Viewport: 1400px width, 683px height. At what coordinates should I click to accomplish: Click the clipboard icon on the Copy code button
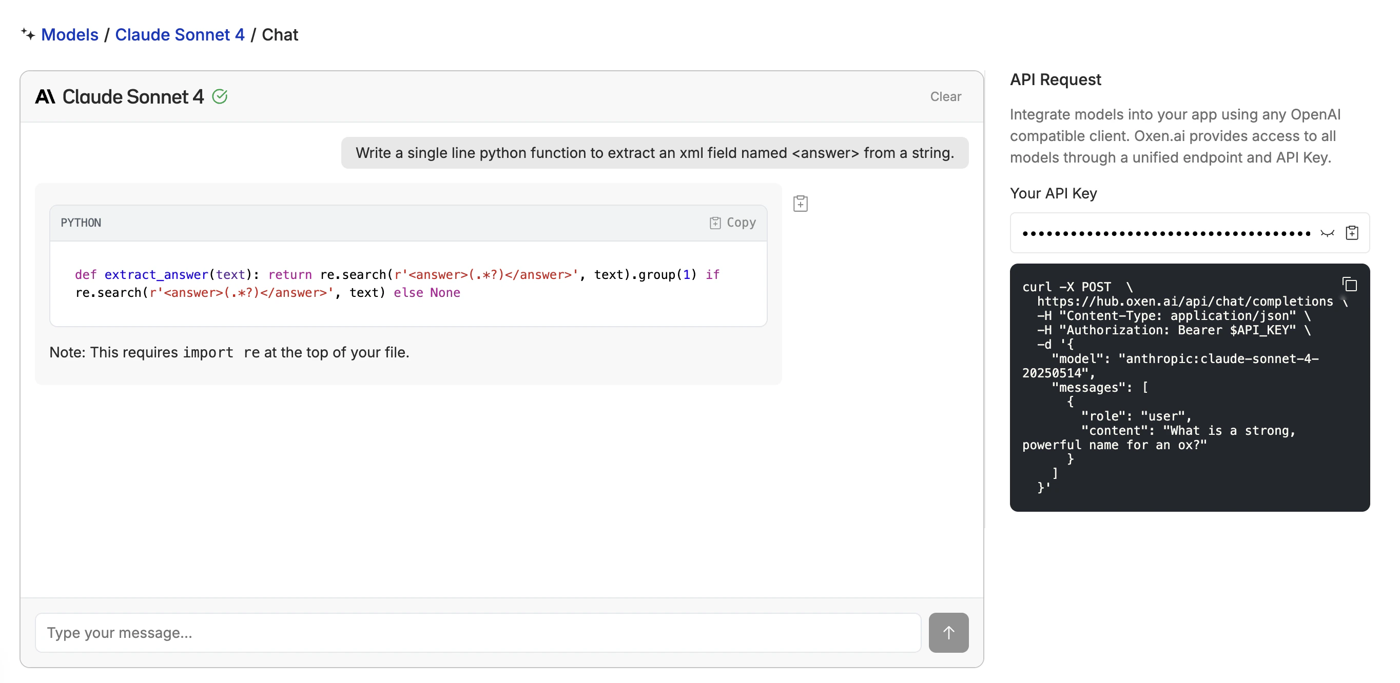click(x=715, y=223)
